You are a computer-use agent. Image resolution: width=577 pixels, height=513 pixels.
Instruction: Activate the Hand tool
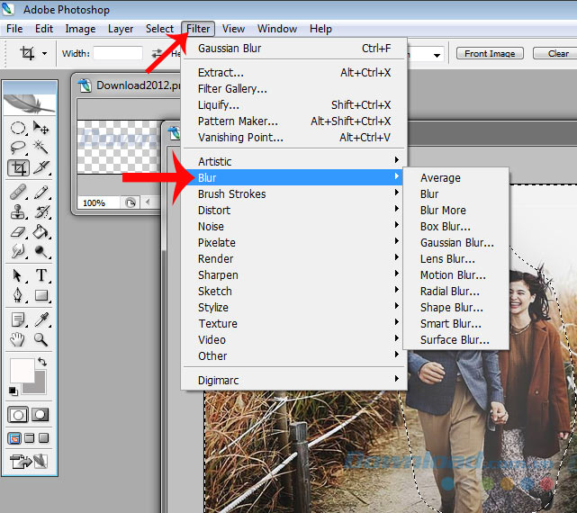18,339
